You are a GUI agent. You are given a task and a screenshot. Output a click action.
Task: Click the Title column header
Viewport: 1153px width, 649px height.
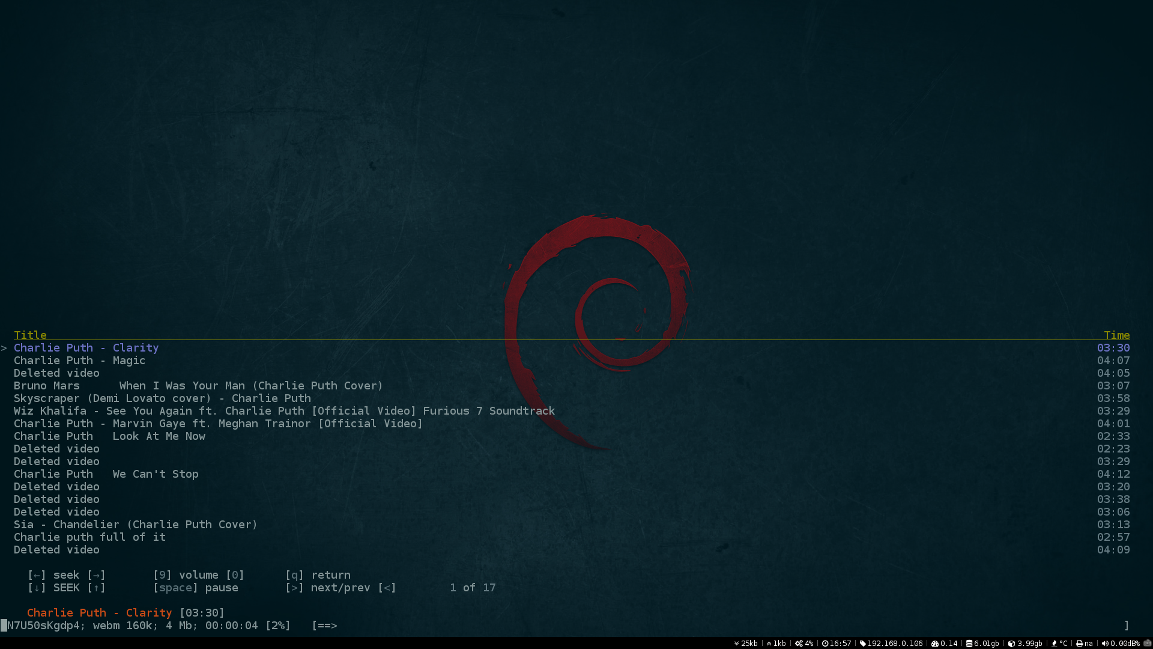pyautogui.click(x=30, y=335)
